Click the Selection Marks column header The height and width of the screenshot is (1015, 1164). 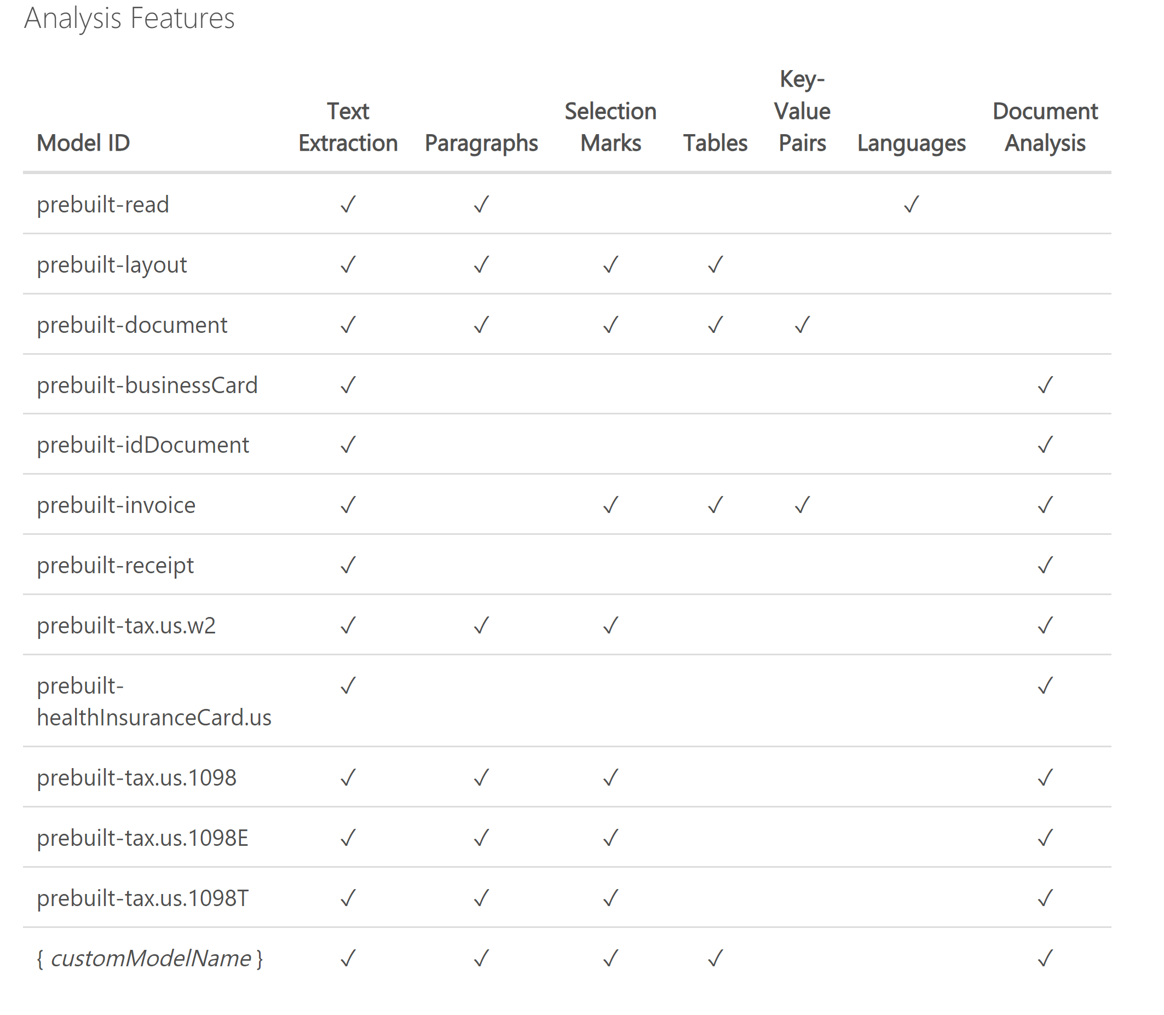(610, 127)
